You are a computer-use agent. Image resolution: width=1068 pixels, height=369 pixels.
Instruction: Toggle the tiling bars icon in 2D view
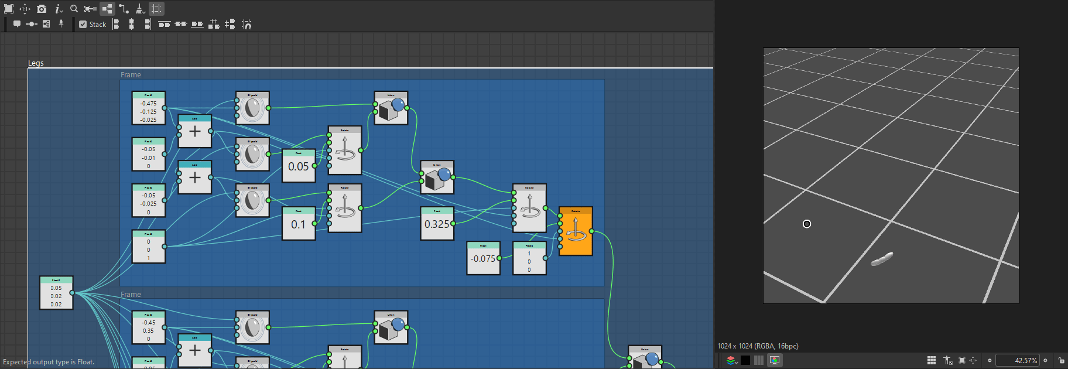point(759,360)
